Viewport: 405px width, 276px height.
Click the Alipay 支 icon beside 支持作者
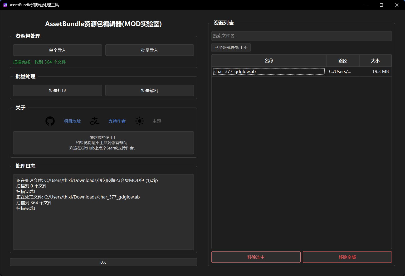[95, 121]
